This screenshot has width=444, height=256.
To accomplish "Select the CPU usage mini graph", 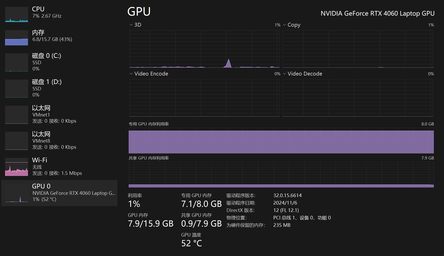I will pos(17,15).
